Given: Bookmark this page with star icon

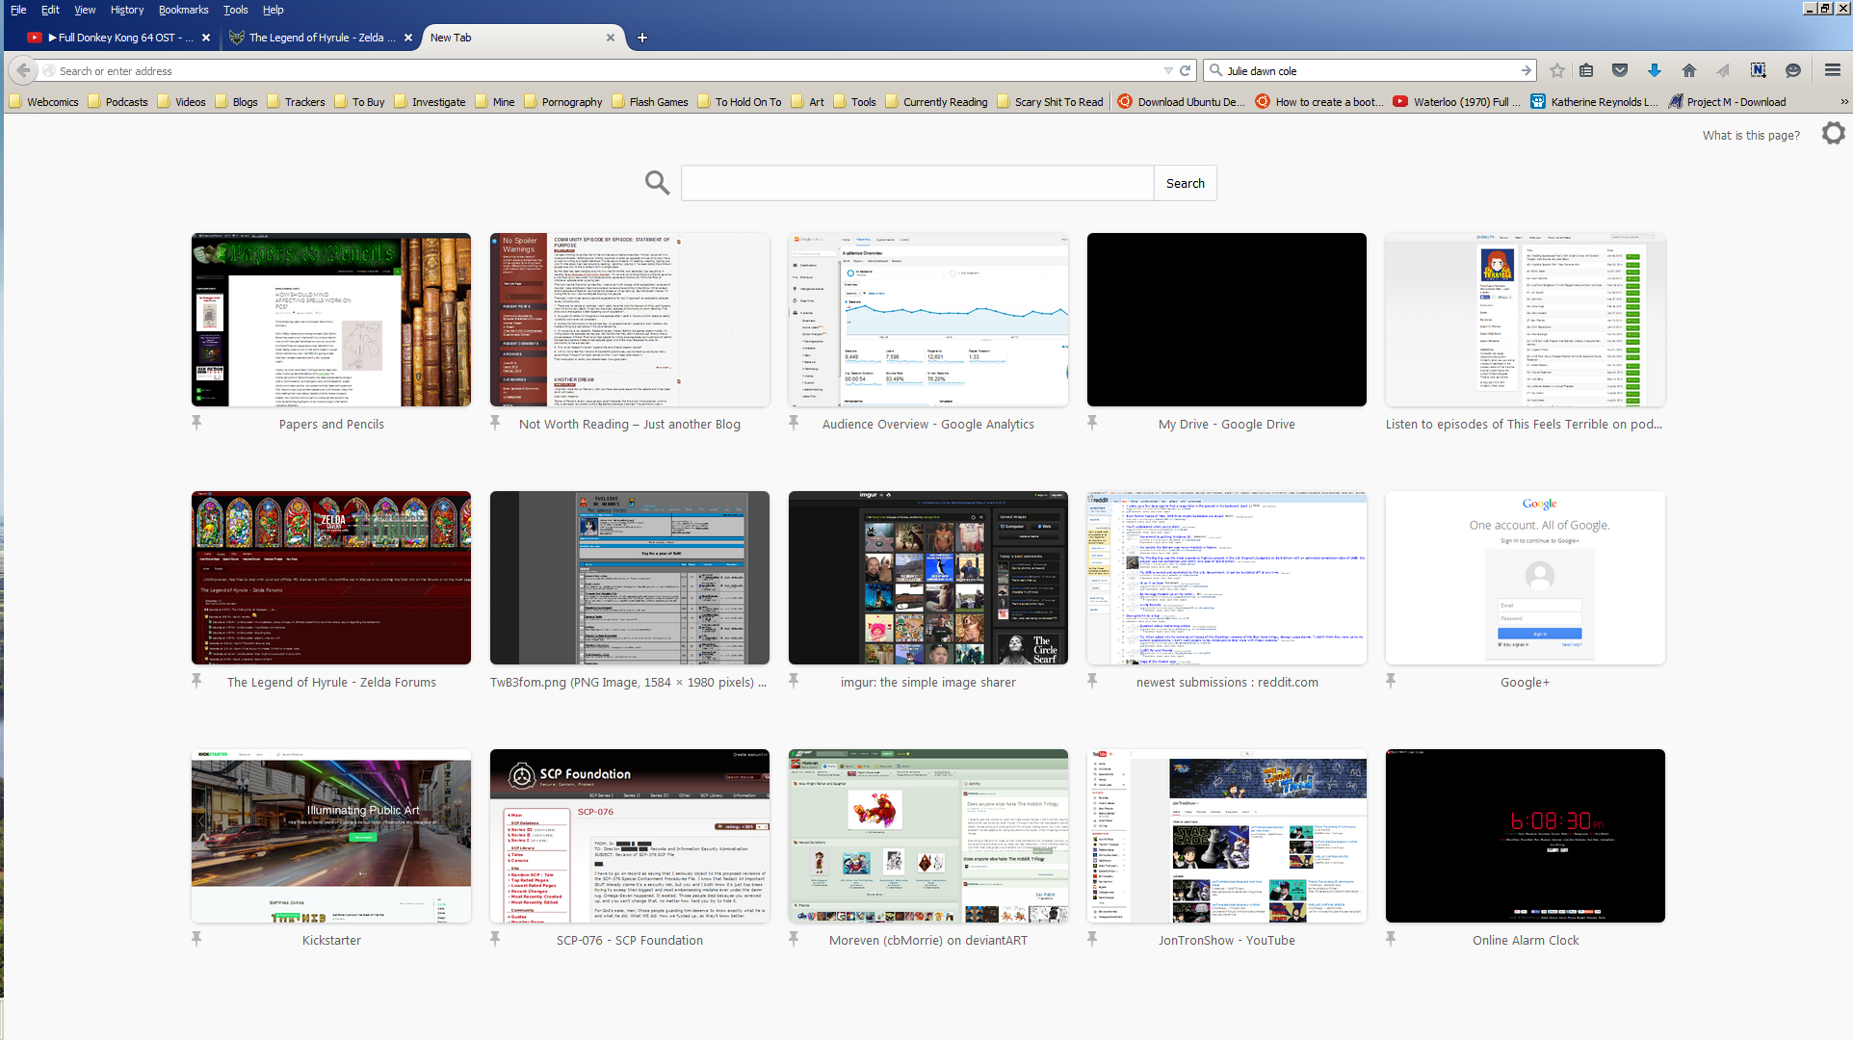Looking at the screenshot, I should (x=1557, y=70).
